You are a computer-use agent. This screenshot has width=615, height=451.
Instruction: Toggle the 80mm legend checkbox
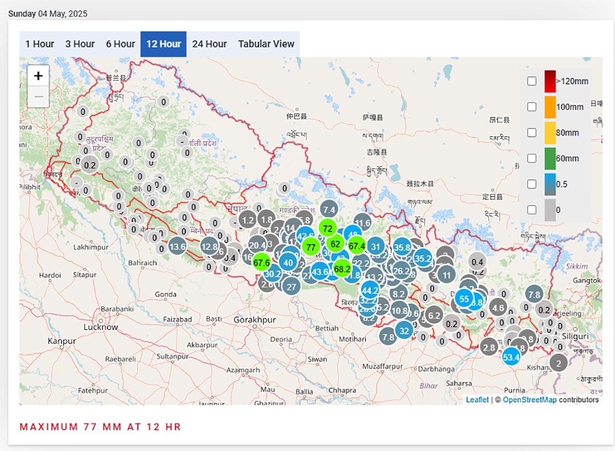click(532, 132)
